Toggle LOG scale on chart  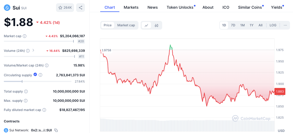(x=273, y=25)
